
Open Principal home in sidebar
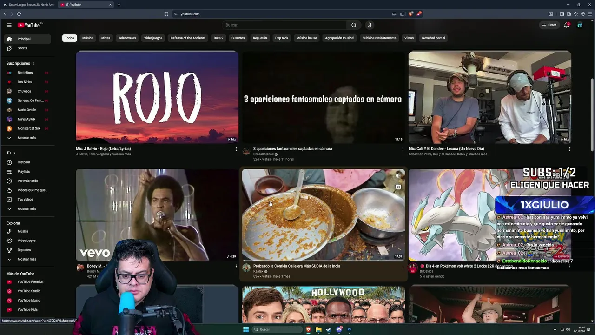(26, 39)
